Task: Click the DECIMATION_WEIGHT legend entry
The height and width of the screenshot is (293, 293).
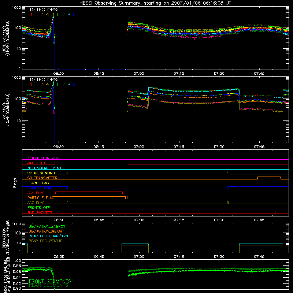Action: tap(47, 231)
